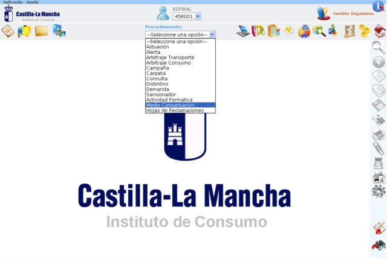Open the 45R001 ESPIRAL dropdown

pos(187,16)
